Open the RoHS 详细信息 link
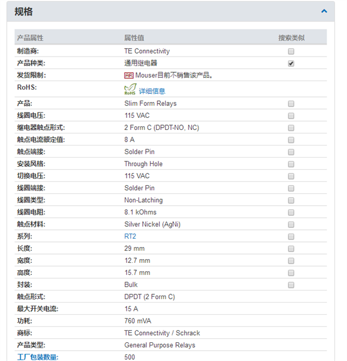Viewport: 347px width, 361px height. pyautogui.click(x=152, y=91)
